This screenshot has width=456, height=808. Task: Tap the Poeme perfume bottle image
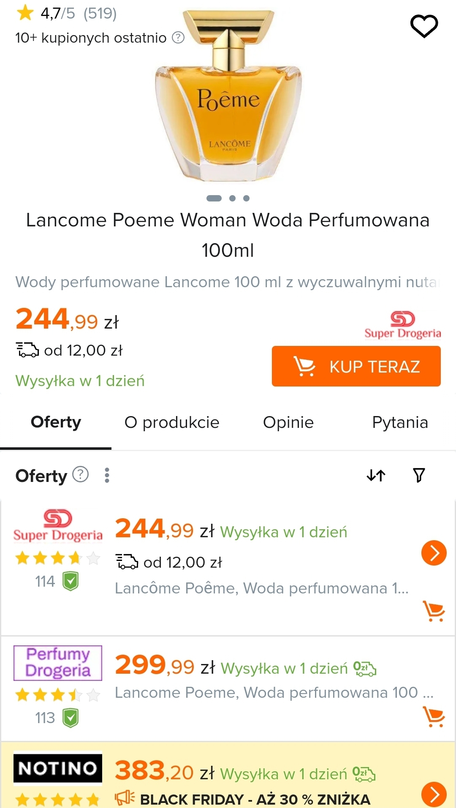click(x=228, y=97)
